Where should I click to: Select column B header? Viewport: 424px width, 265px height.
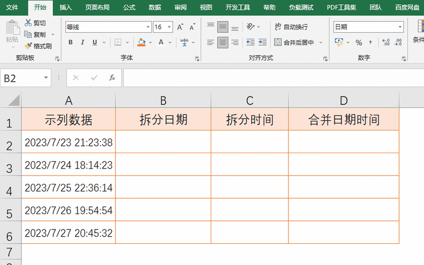163,100
